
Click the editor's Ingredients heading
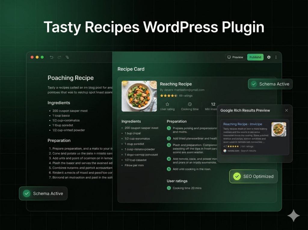pyautogui.click(x=59, y=103)
